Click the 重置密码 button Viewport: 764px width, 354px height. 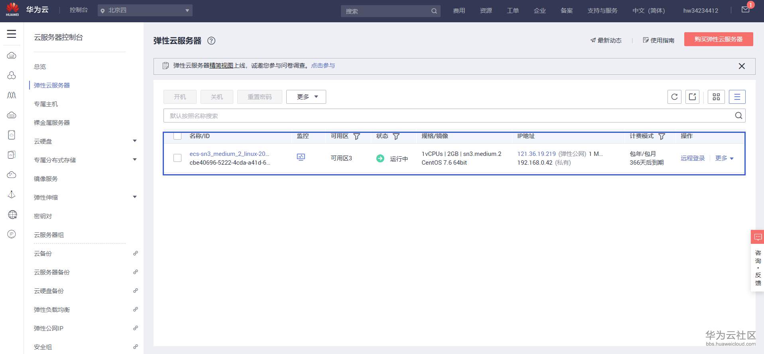click(260, 97)
